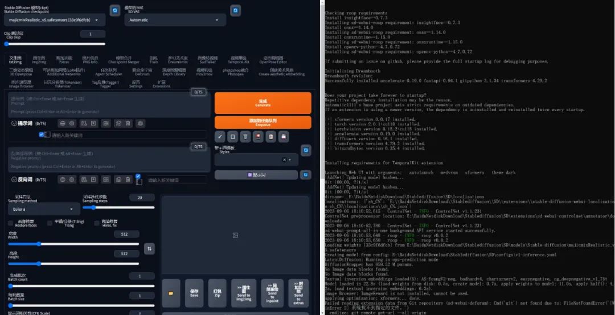The width and height of the screenshot is (615, 315).
Task: Click globe icon in positive prompt toolbar
Action: tap(63, 123)
